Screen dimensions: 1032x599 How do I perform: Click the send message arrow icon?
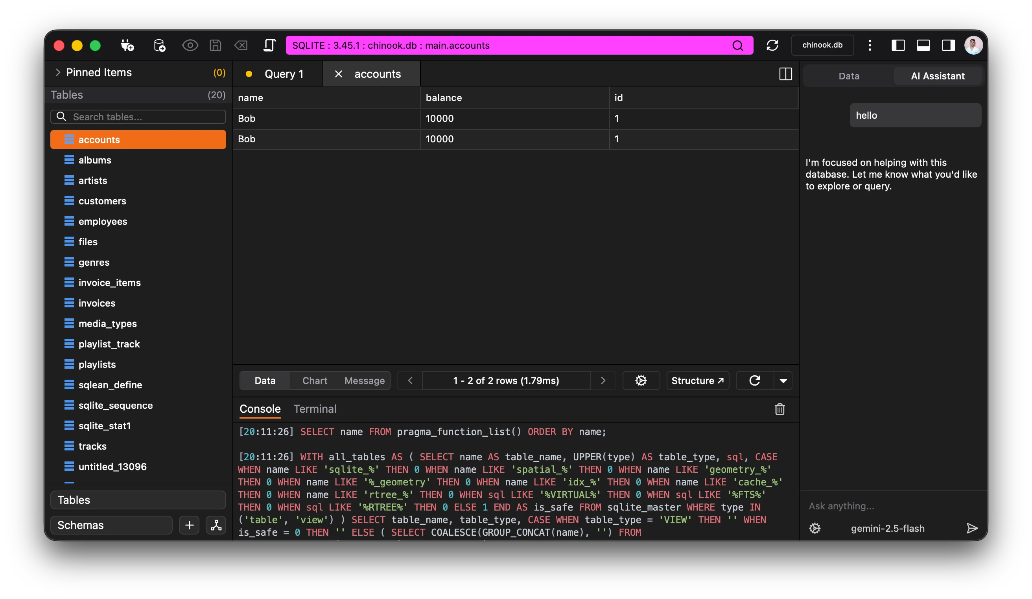972,528
